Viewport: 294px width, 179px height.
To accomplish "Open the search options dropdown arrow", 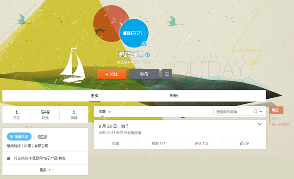I will [261, 112].
